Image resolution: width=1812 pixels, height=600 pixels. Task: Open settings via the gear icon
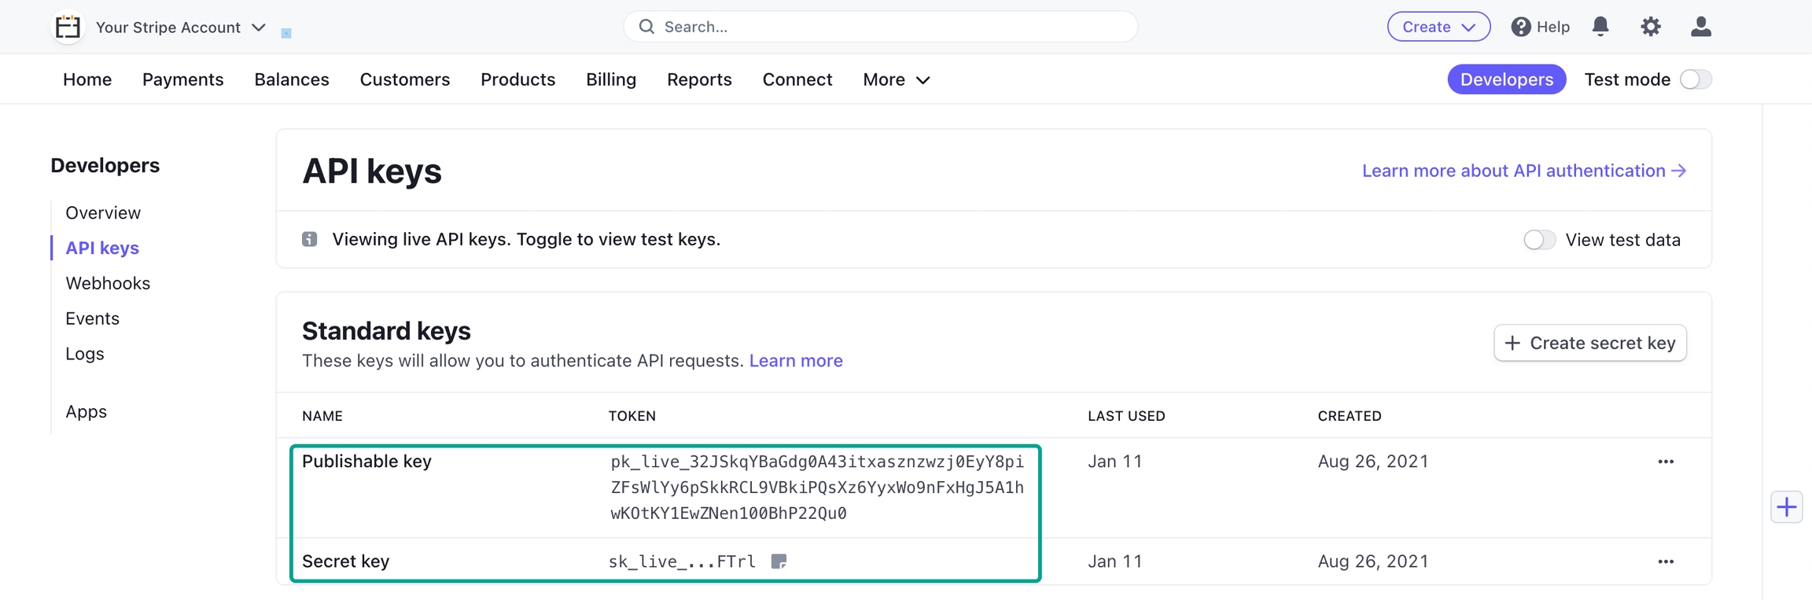(x=1650, y=27)
